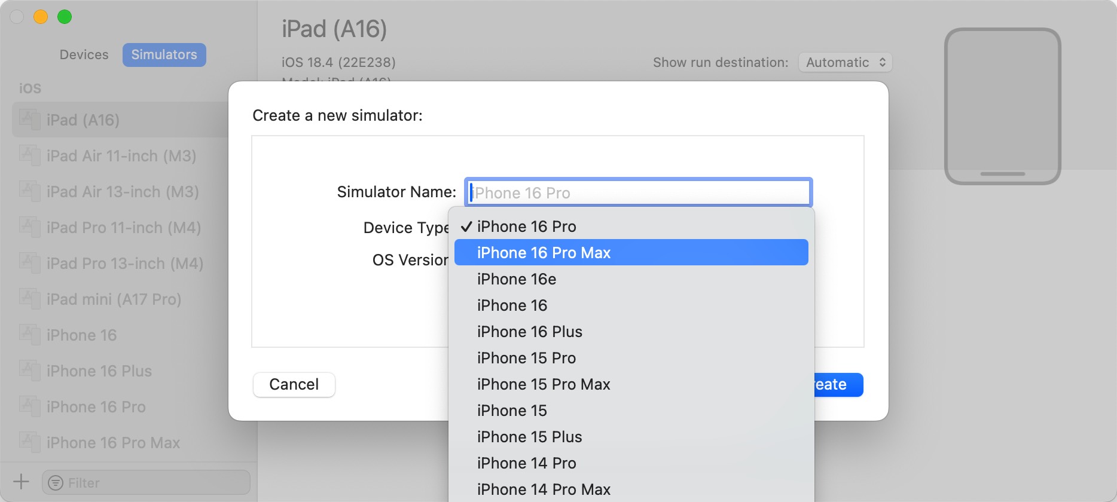Click the Create button
This screenshot has width=1117, height=502.
coord(838,384)
